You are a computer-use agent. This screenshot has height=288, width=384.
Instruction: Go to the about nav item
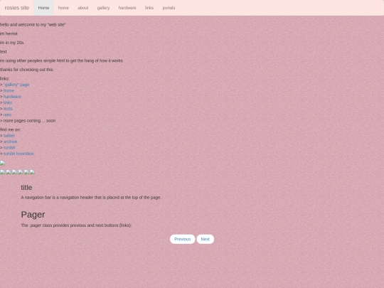(83, 8)
